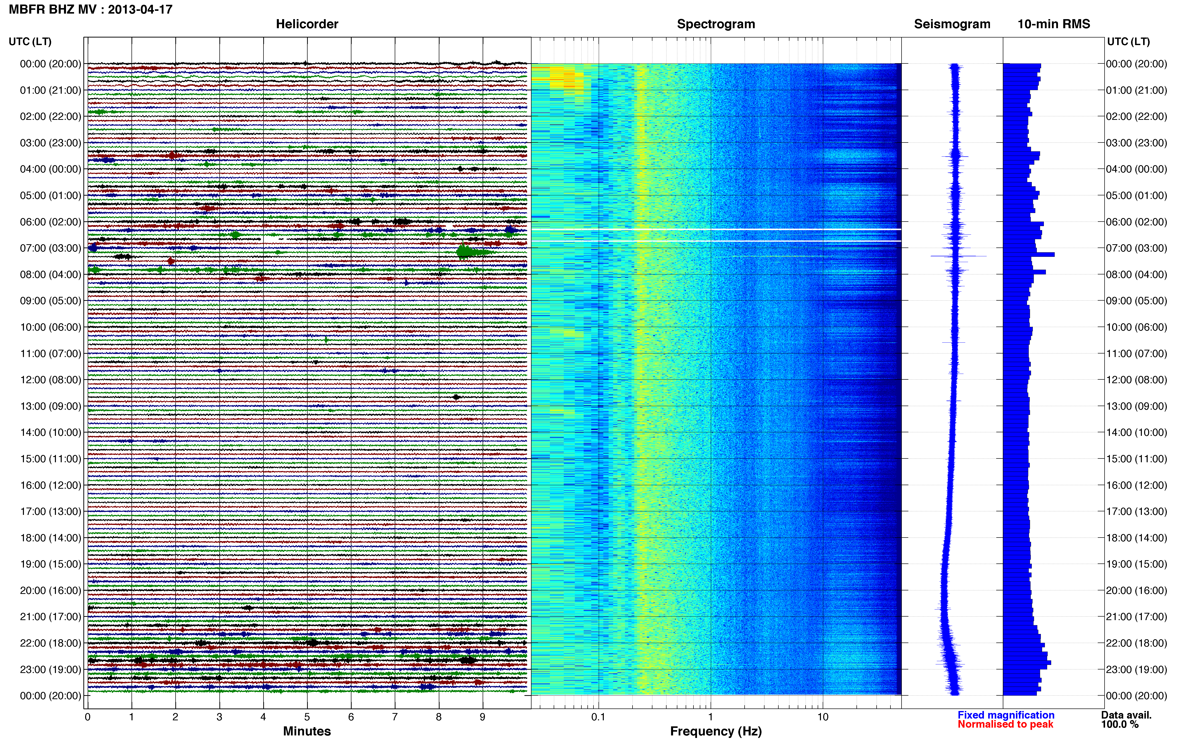Click the 'UTC (LT)' label above left axis

[x=30, y=42]
